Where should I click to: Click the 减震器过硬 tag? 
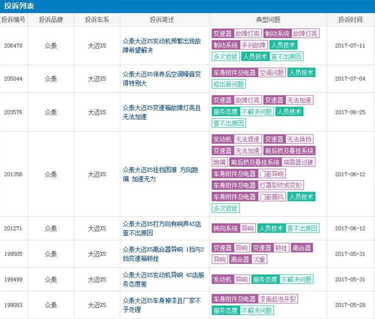coord(298,162)
